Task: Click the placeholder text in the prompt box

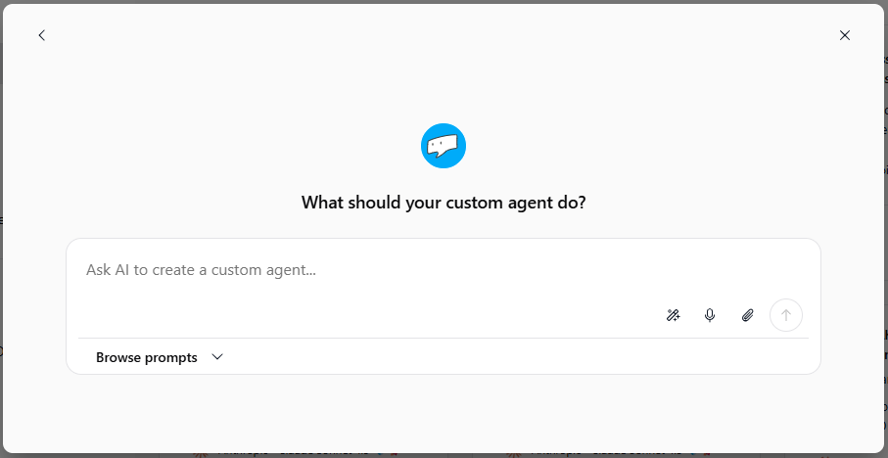Action: pos(201,270)
